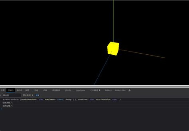Image resolution: width=189 pixels, height=131 pixels.
Task: Select the 控制台 (Console) tab
Action: point(10,90)
